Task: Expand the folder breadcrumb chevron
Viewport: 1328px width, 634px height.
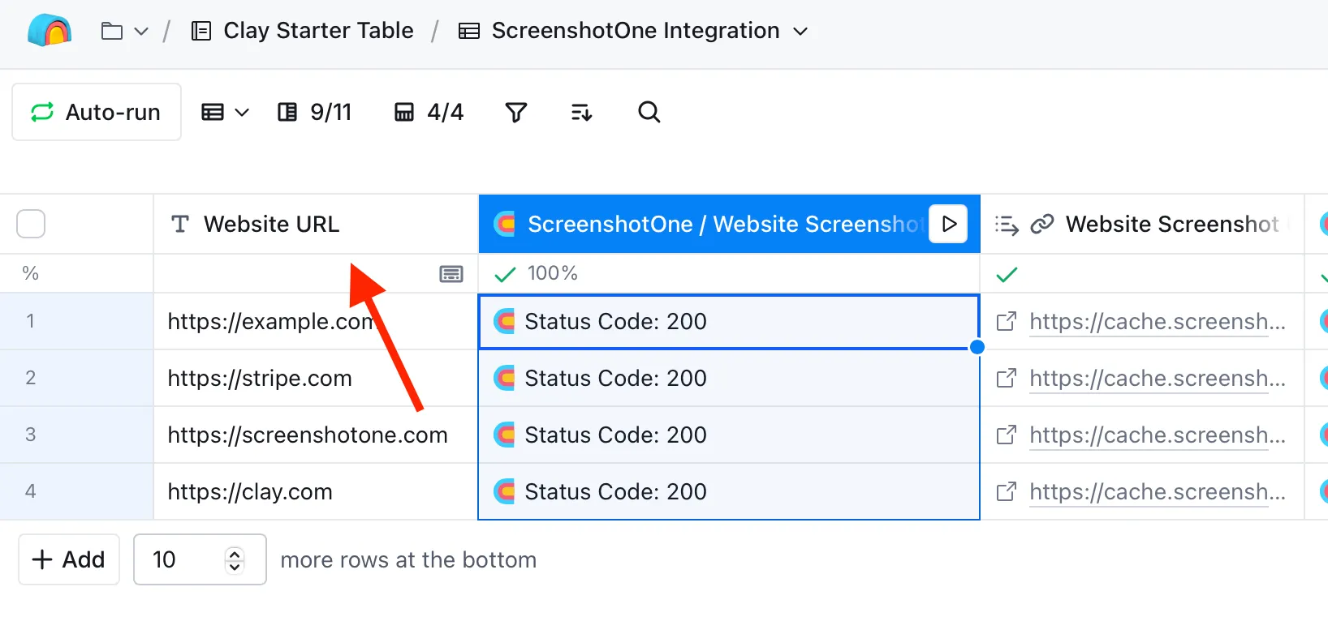Action: tap(141, 32)
